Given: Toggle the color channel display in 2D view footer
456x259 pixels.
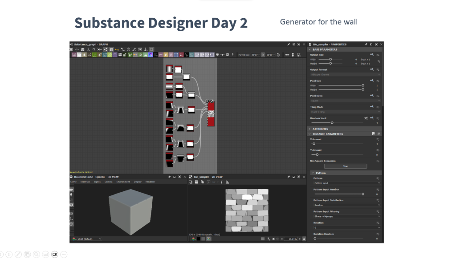Looking at the screenshot, I should [193, 239].
